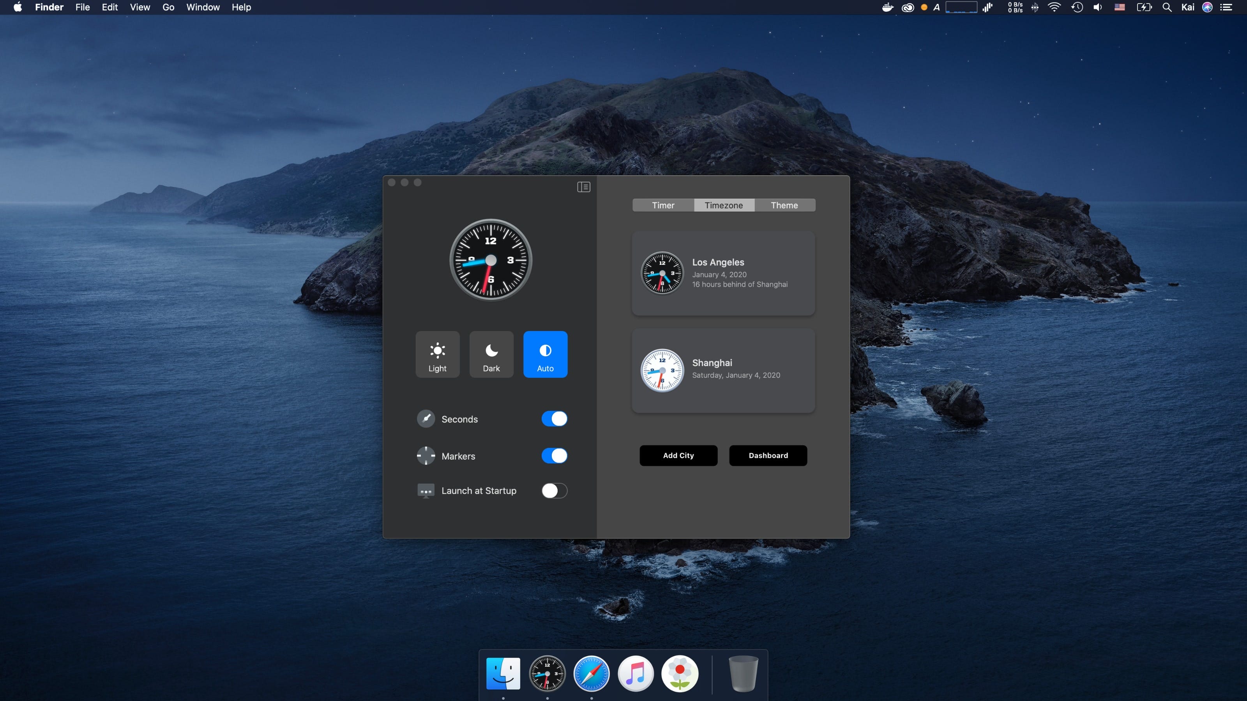Image resolution: width=1247 pixels, height=701 pixels.
Task: Click the Trash icon in Dock
Action: pyautogui.click(x=743, y=673)
